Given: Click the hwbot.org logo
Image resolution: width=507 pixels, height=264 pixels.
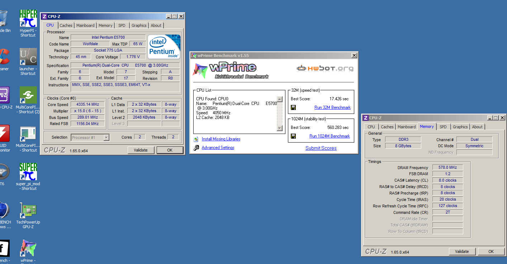Looking at the screenshot, I should point(325,68).
